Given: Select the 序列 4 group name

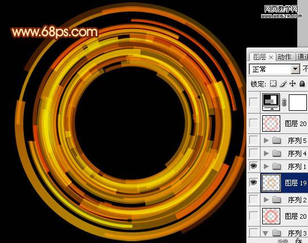Looking at the screenshot, I should click(297, 153).
